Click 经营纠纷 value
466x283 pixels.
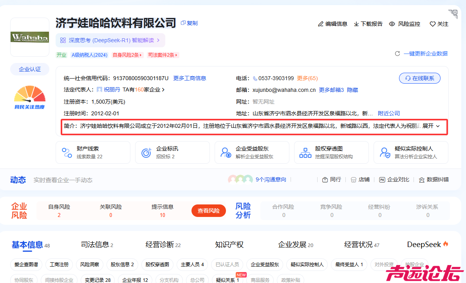click(380, 215)
